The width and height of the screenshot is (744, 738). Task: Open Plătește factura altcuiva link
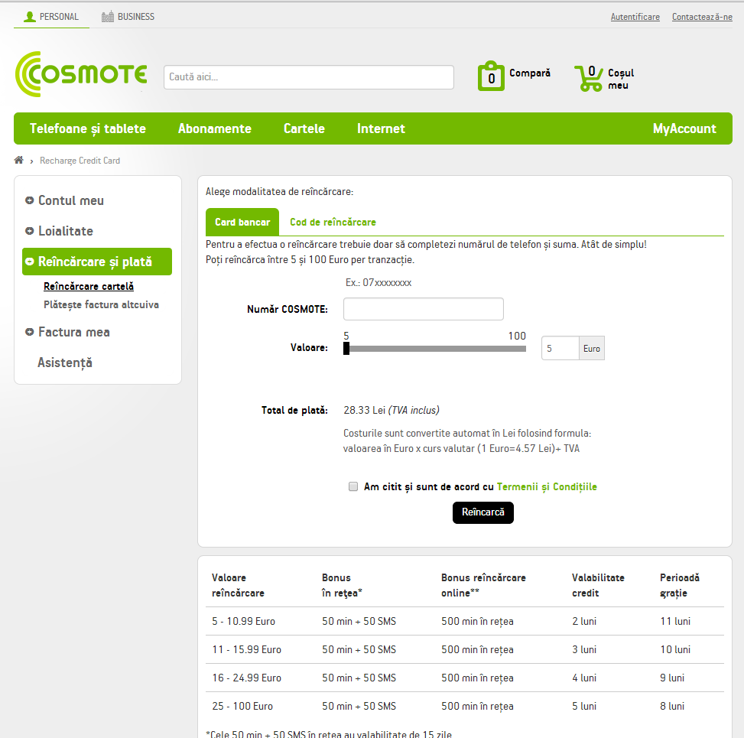101,304
